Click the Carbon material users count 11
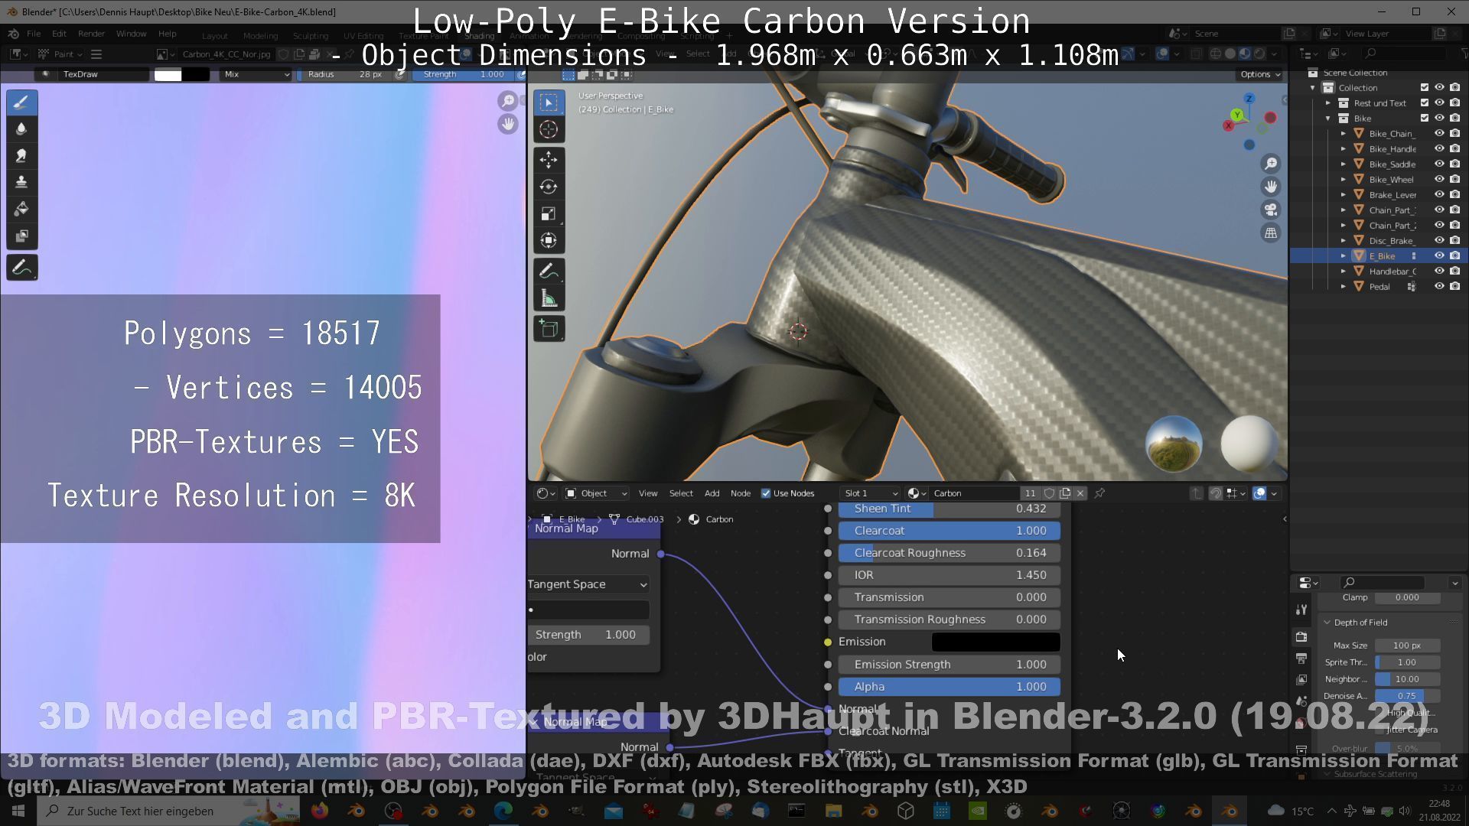 [1030, 493]
